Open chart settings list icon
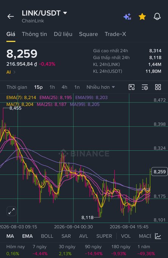The width and height of the screenshot is (168, 258). point(145,87)
